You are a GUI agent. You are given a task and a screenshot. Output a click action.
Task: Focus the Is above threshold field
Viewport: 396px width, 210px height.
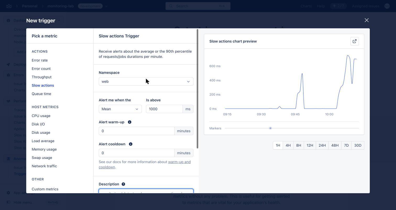[164, 109]
